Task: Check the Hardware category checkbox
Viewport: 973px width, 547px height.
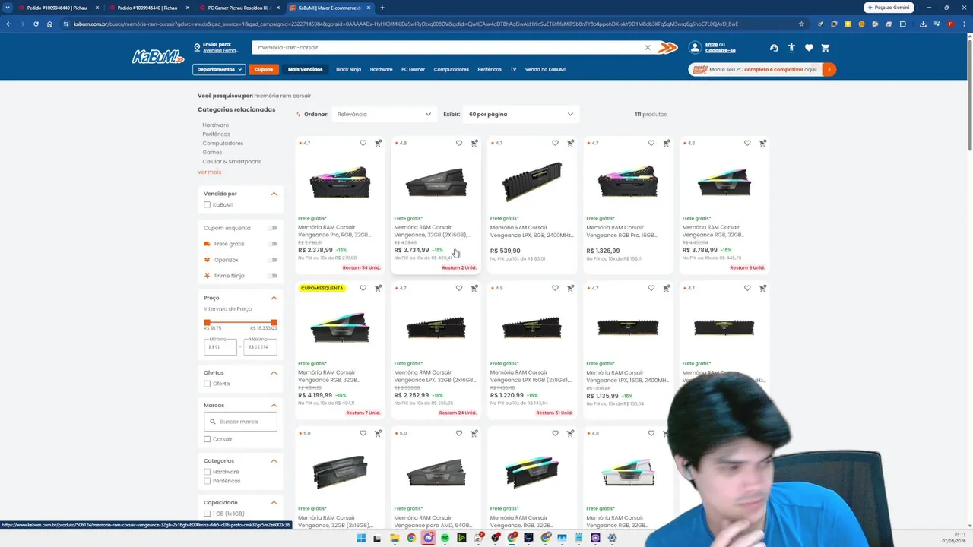Action: (x=207, y=472)
